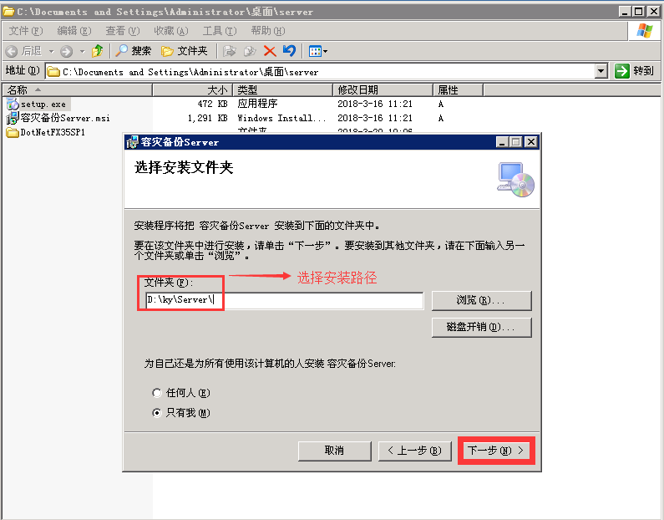Viewport: 664px width, 520px height.
Task: Click the 浏览 (Browse) button
Action: pos(481,300)
